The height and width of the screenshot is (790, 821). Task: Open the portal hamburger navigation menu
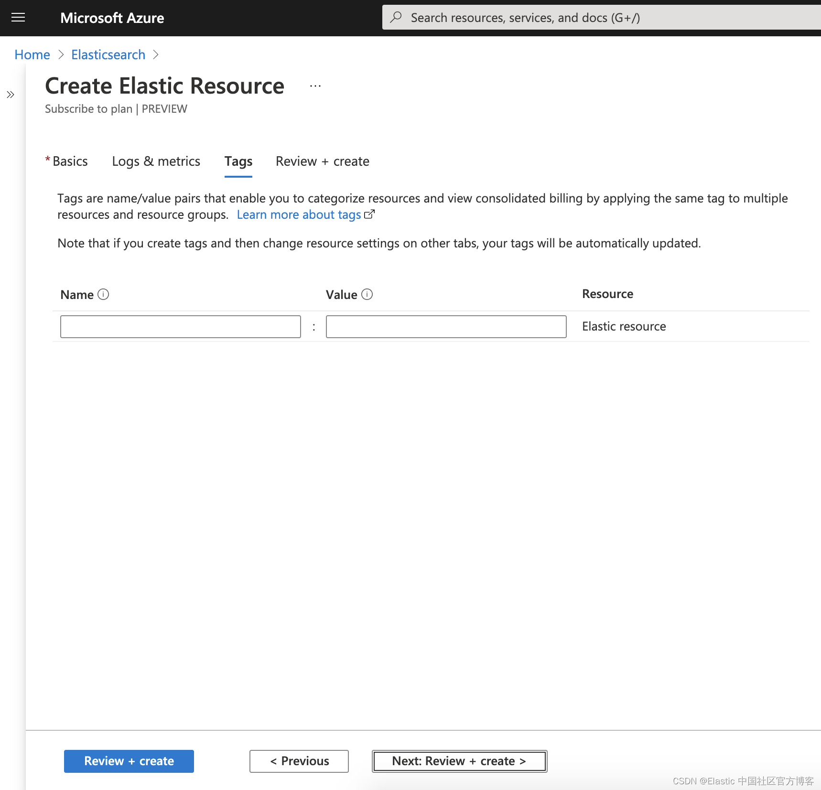pos(18,18)
